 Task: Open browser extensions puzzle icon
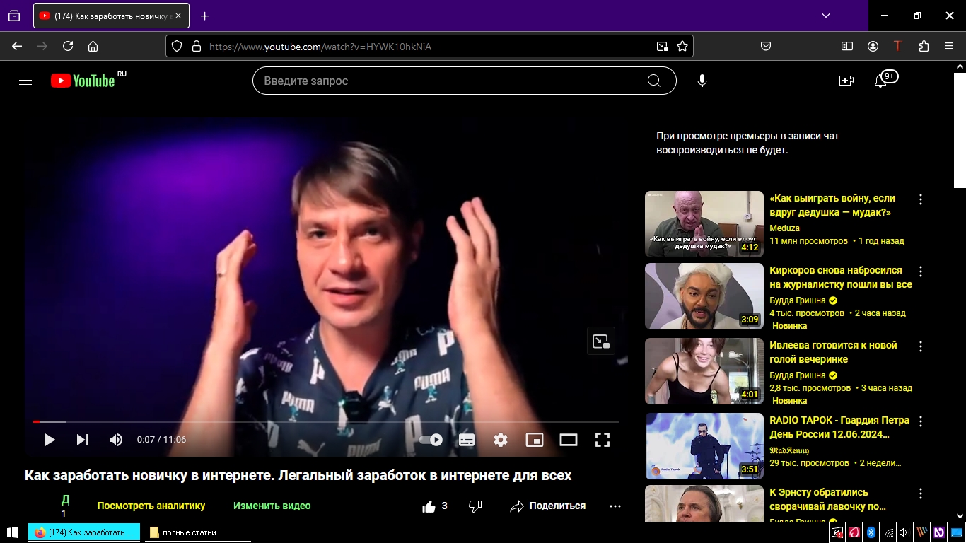point(924,46)
